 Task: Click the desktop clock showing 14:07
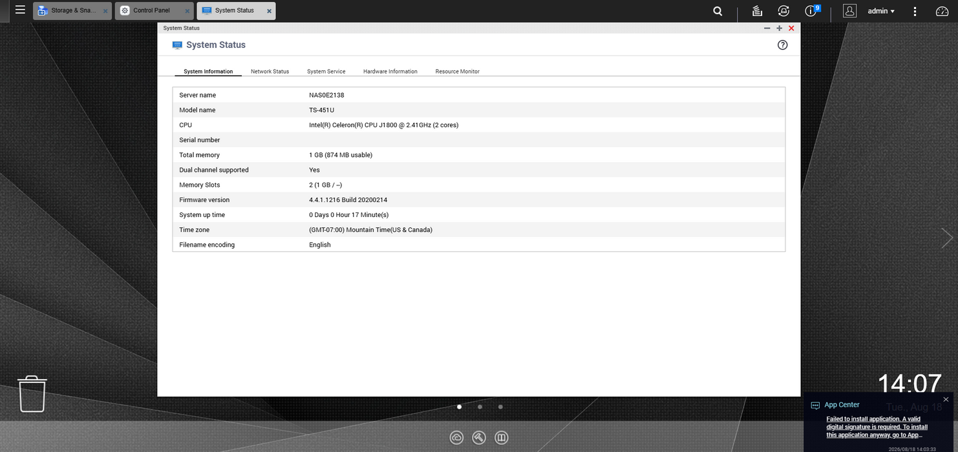tap(909, 384)
